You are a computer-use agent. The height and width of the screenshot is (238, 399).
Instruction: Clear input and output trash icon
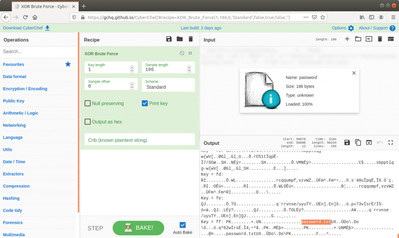[380, 39]
